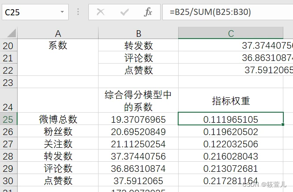The width and height of the screenshot is (293, 192).
Task: Click the fill handle of cell C25
Action: 283,124
